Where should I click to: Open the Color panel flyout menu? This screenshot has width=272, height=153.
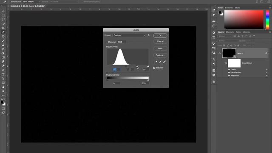pyautogui.click(x=270, y=8)
